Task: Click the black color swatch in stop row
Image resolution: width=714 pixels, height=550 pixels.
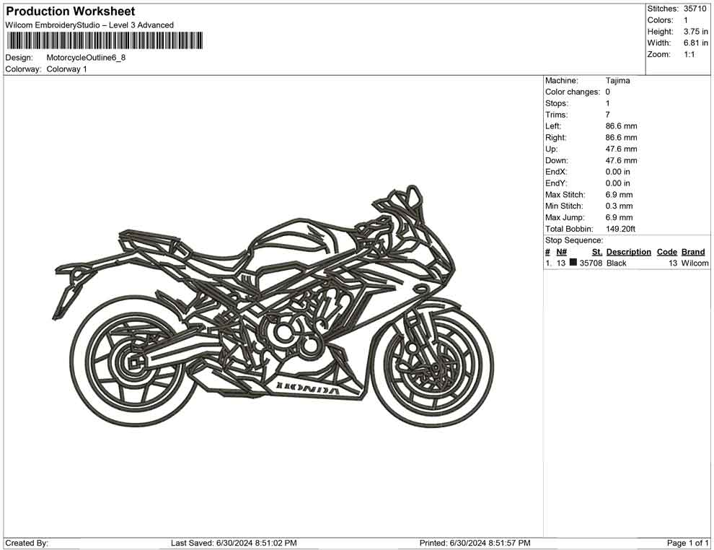Action: point(573,262)
